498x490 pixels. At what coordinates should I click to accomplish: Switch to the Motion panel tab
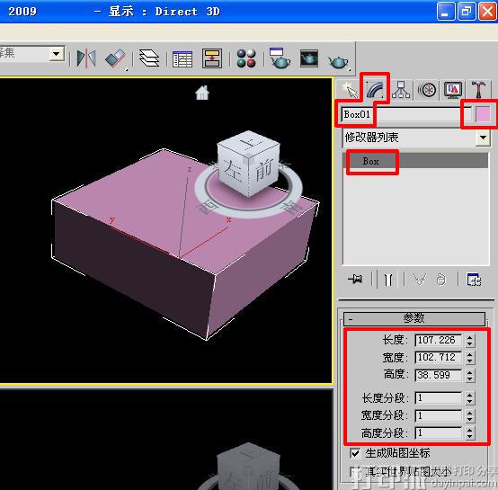[x=427, y=90]
